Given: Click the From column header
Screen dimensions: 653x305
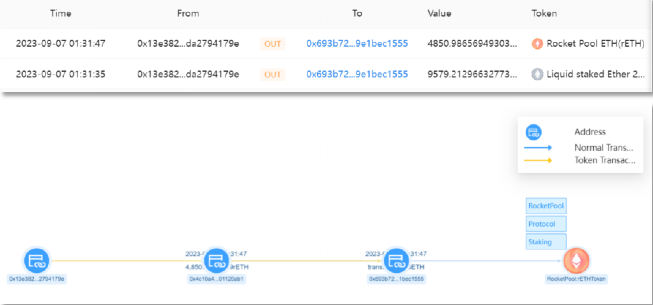Looking at the screenshot, I should 188,14.
